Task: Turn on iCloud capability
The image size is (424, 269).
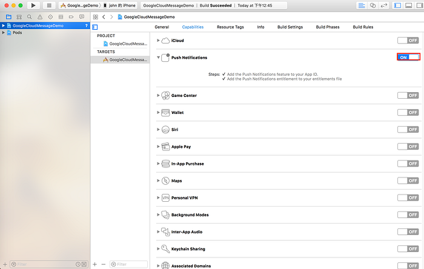Action: click(408, 41)
